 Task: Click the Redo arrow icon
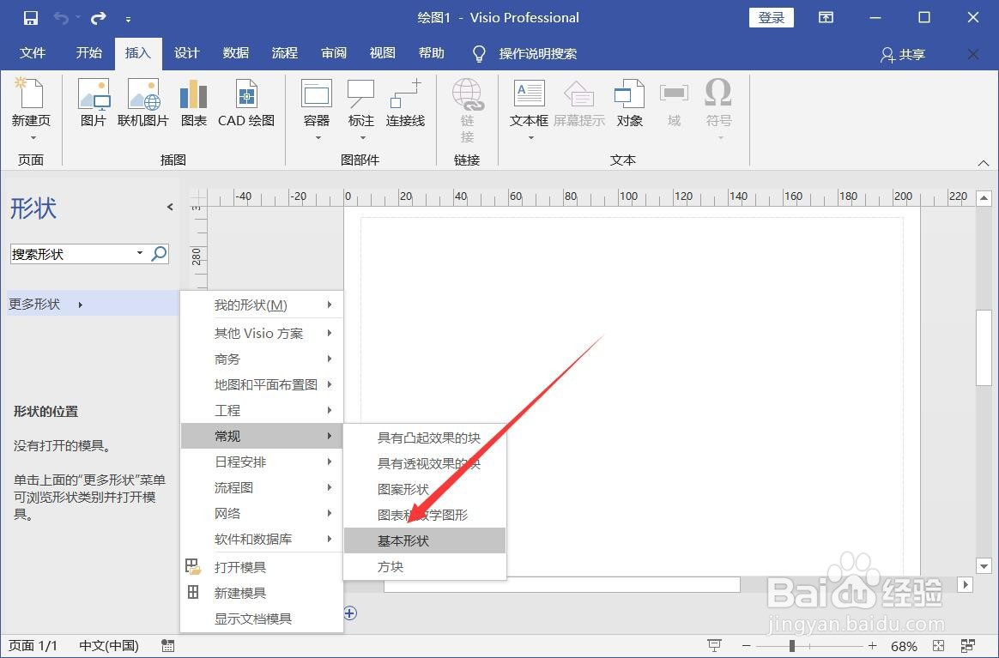point(98,18)
